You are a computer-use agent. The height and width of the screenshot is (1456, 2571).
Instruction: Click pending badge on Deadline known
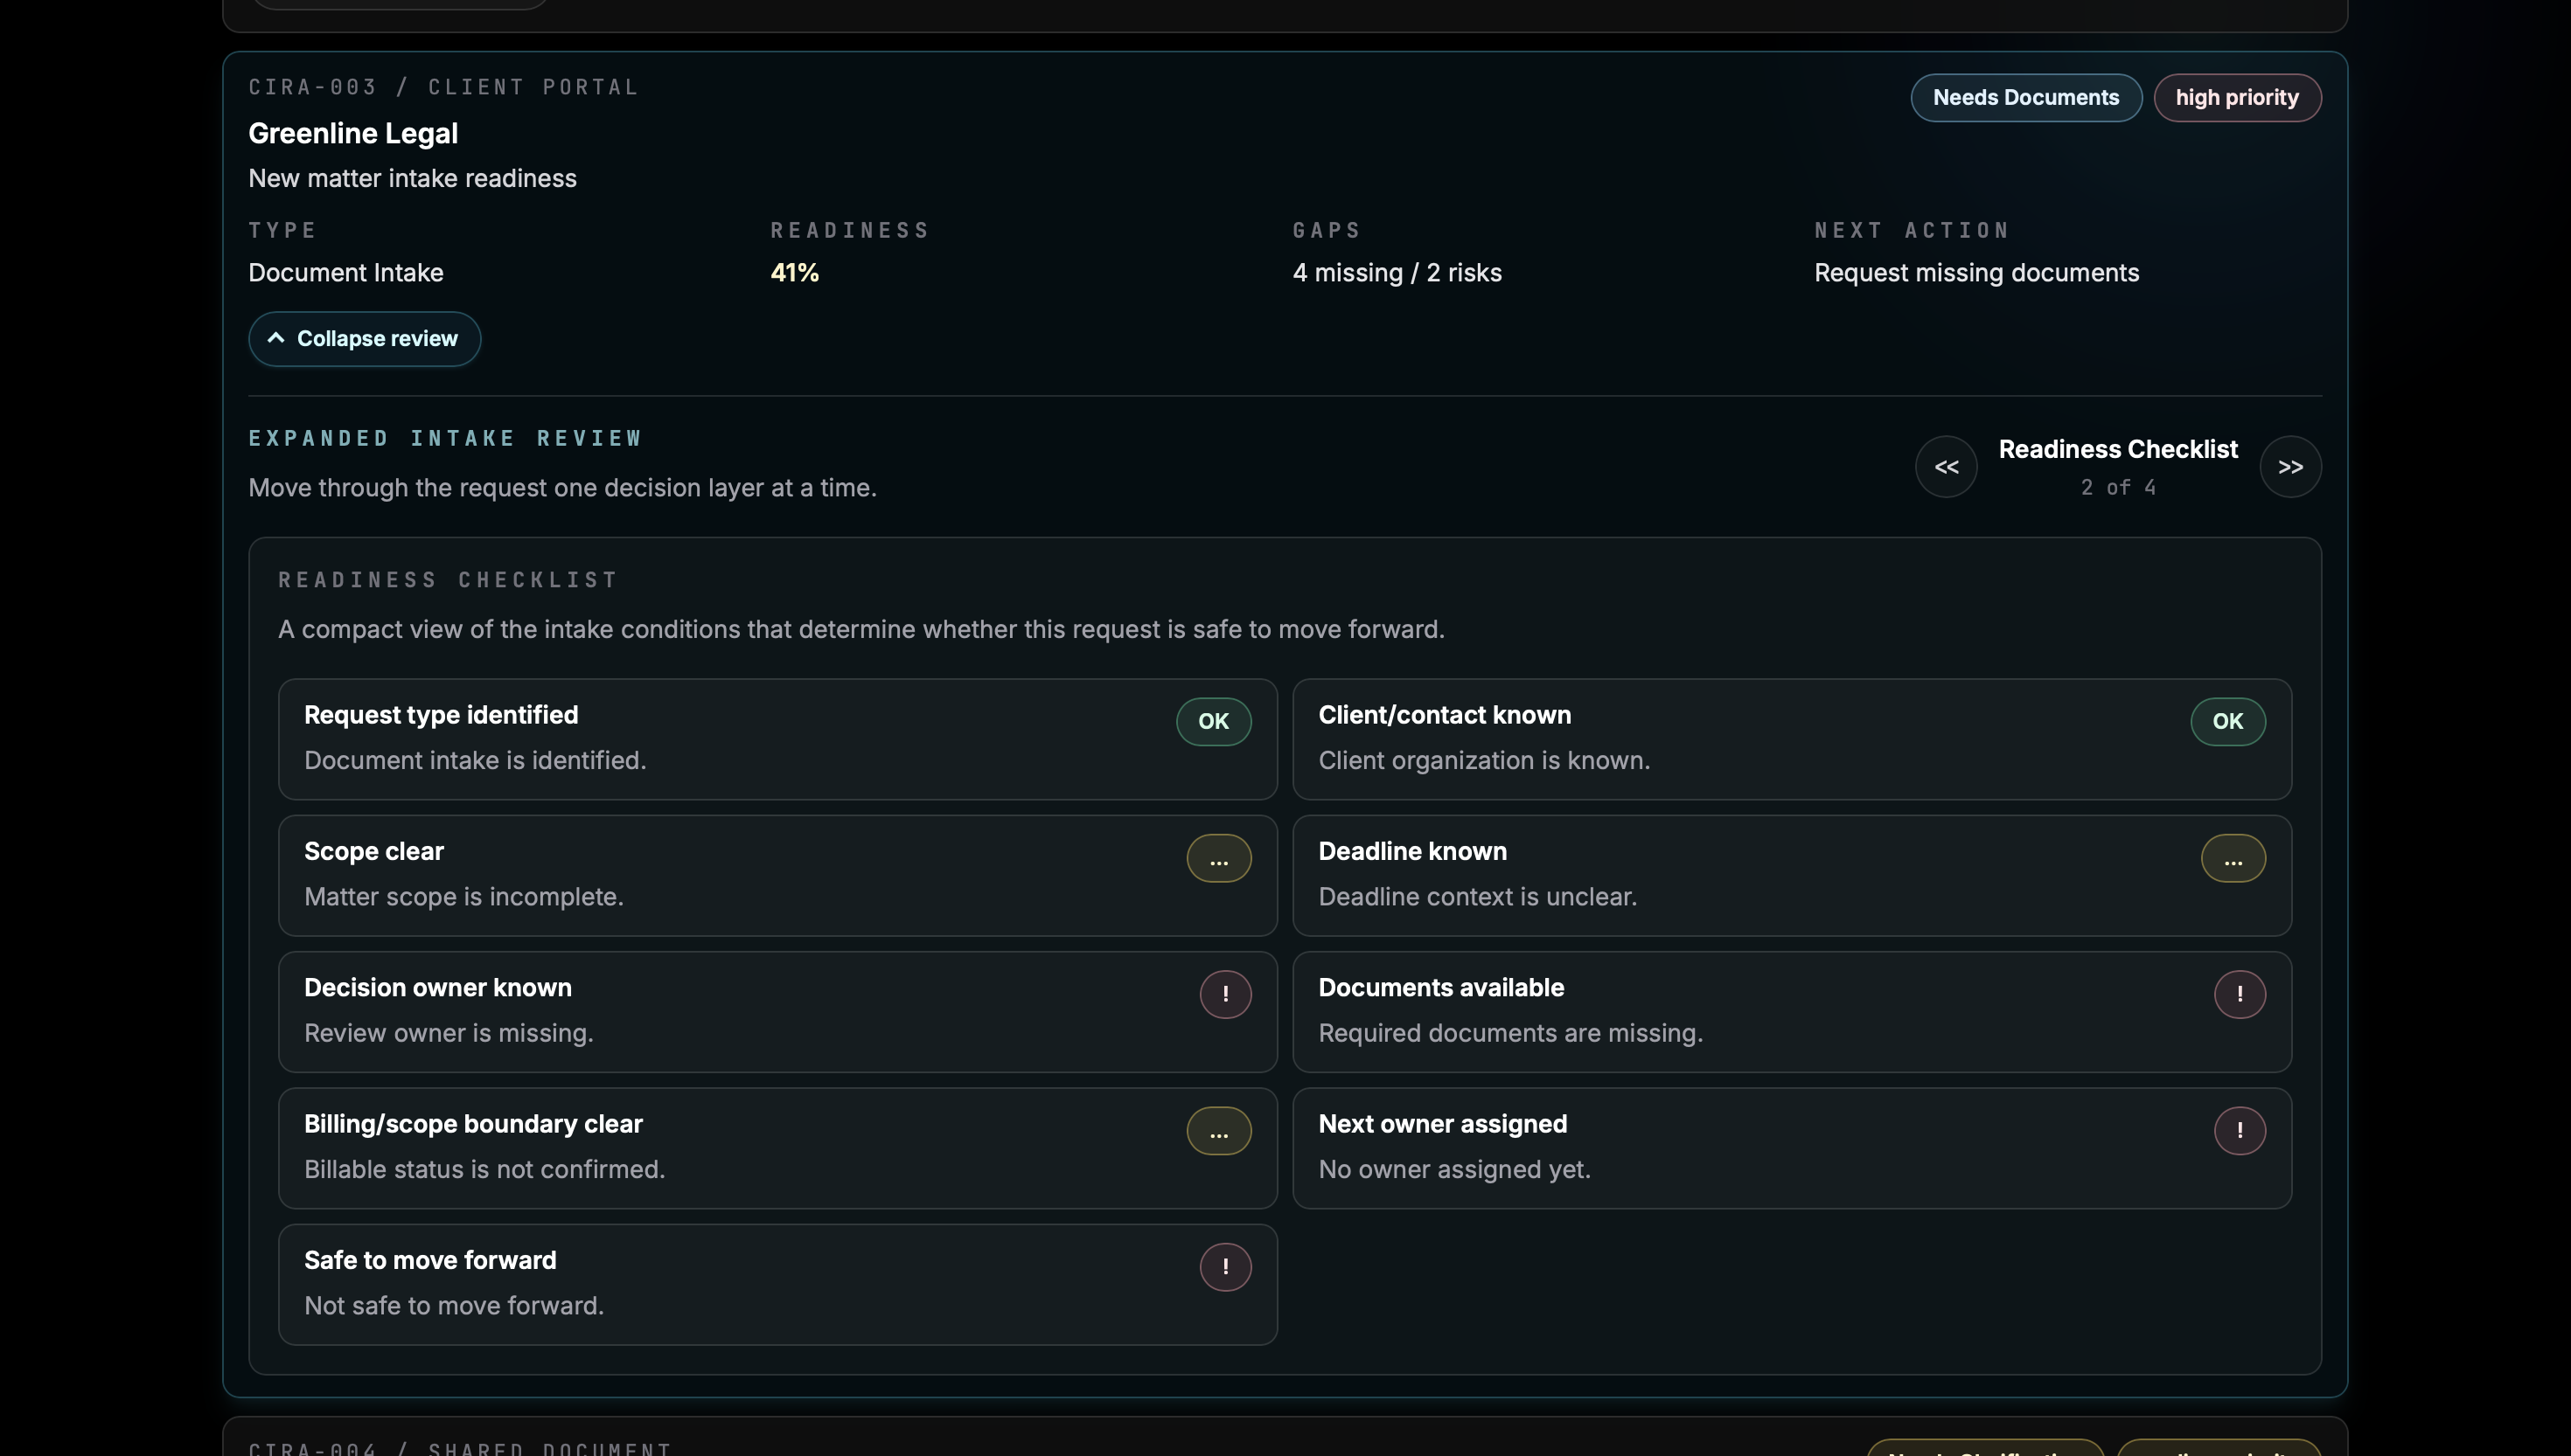(x=2233, y=858)
